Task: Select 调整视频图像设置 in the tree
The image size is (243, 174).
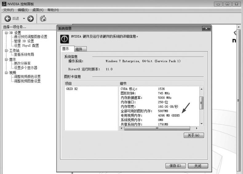Action: [x=27, y=81]
